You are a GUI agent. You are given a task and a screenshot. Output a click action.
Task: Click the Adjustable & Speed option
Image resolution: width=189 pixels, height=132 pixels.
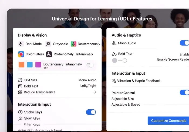pyautogui.click(x=126, y=105)
